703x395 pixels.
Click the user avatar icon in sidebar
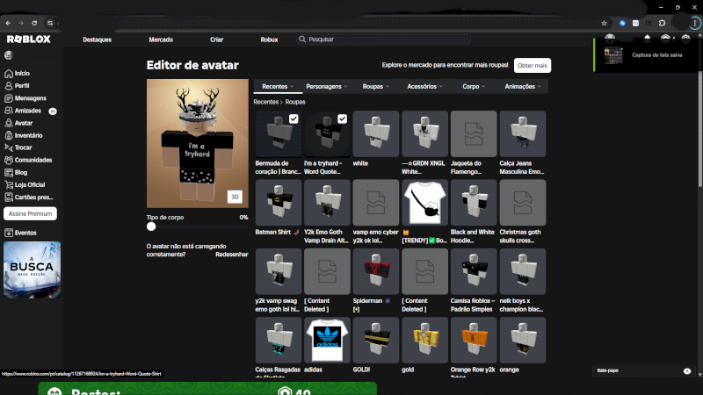coord(9,55)
